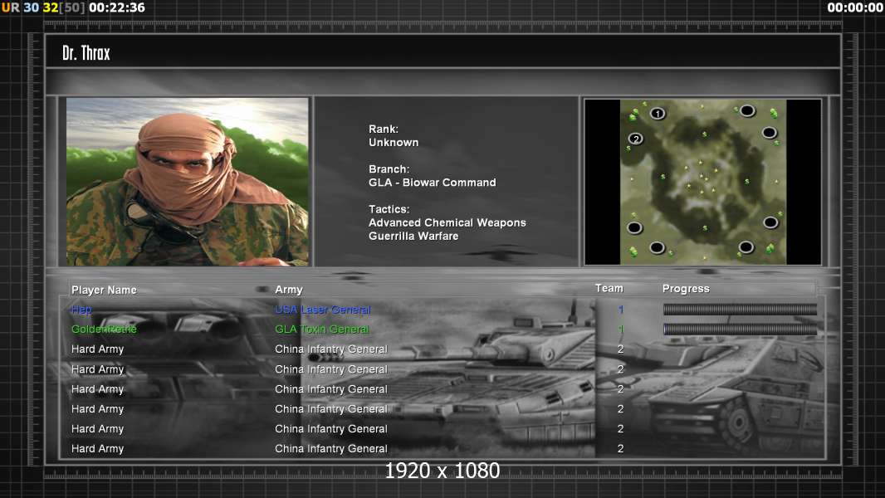Screen dimensions: 885x498
Task: Click the Player Name column header
Action: coord(104,290)
